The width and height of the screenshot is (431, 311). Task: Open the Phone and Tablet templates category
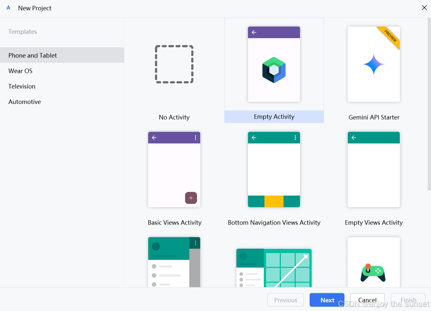(62, 55)
